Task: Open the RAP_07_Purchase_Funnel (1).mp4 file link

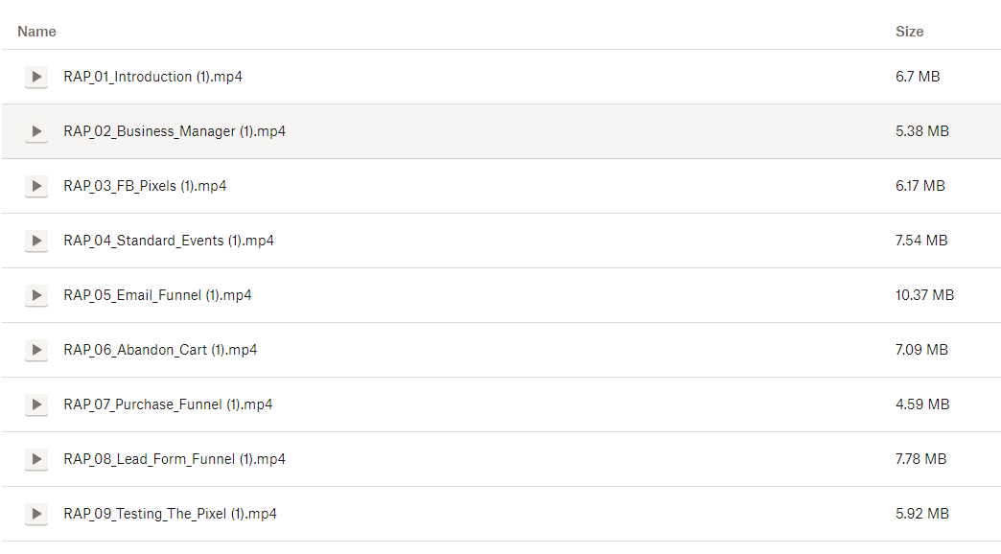Action: (x=168, y=404)
